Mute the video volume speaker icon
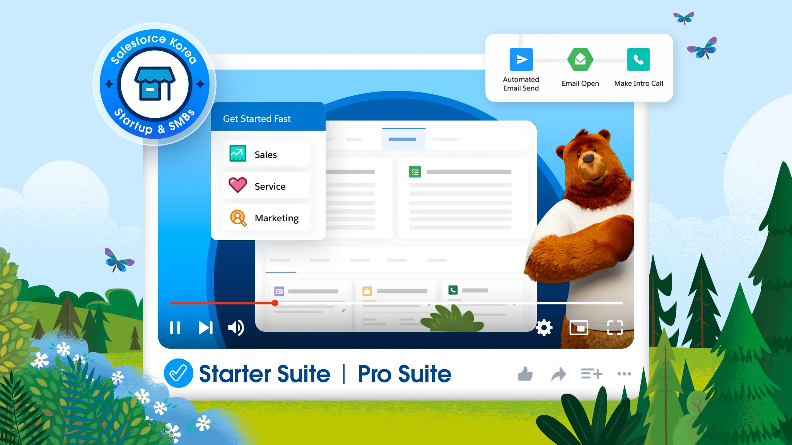This screenshot has height=445, width=792. (x=236, y=328)
